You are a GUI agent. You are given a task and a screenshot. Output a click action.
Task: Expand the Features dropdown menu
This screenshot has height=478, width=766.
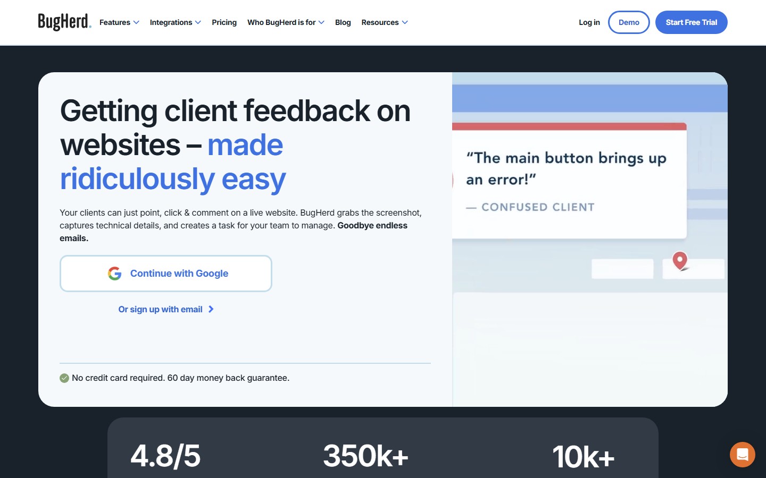click(x=119, y=22)
